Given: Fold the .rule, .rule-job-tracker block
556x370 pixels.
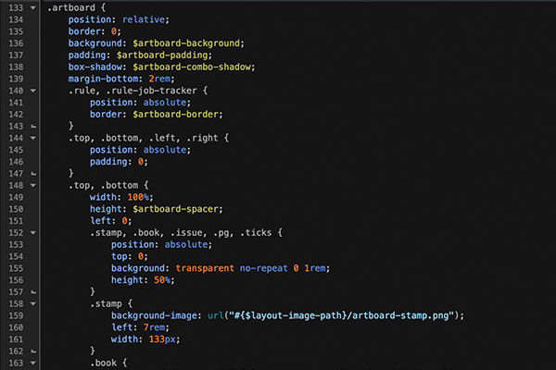Looking at the screenshot, I should tap(33, 91).
